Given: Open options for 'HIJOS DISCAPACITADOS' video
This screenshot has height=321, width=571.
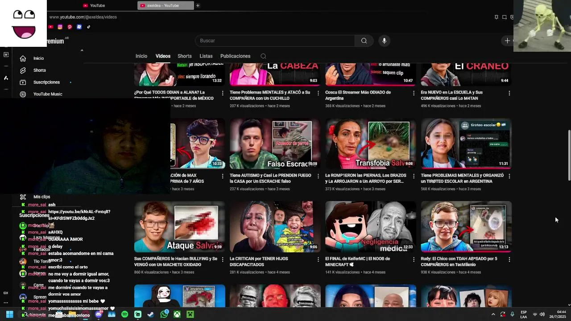Looking at the screenshot, I should [x=318, y=259].
